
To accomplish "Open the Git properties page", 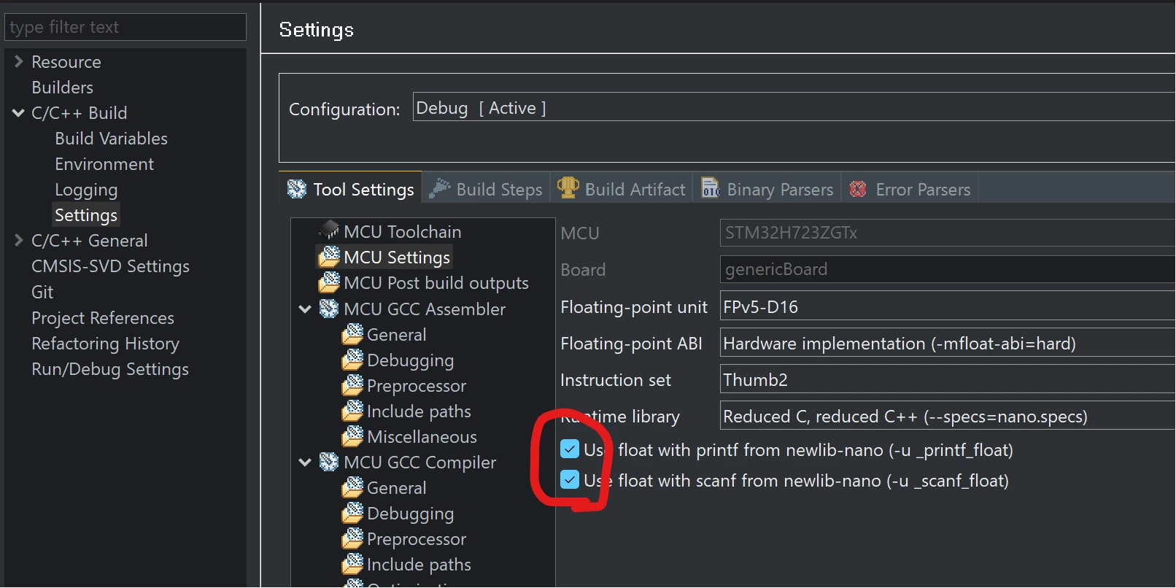I will coord(42,292).
